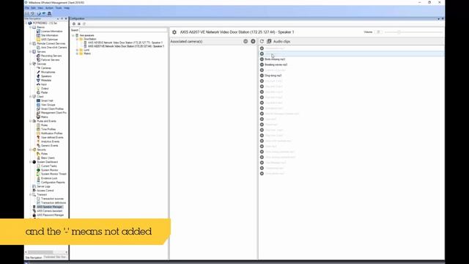Select Notification Profiles node

pos(52,133)
